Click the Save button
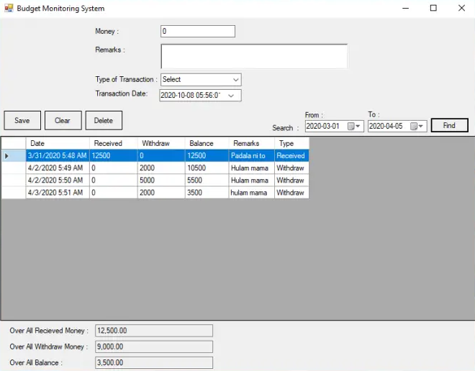The image size is (475, 371). [22, 120]
